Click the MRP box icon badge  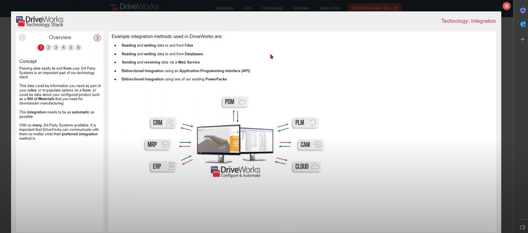coord(158,145)
